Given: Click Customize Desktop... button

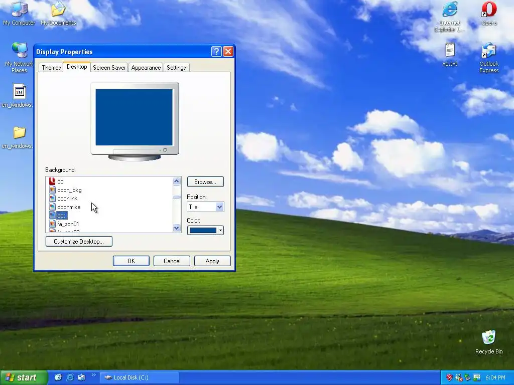Looking at the screenshot, I should tap(79, 242).
